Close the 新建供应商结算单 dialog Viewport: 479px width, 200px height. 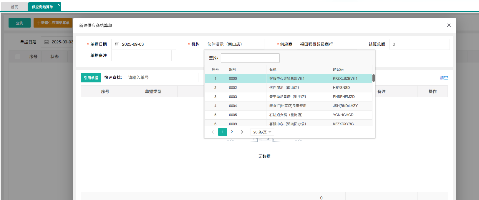(449, 25)
